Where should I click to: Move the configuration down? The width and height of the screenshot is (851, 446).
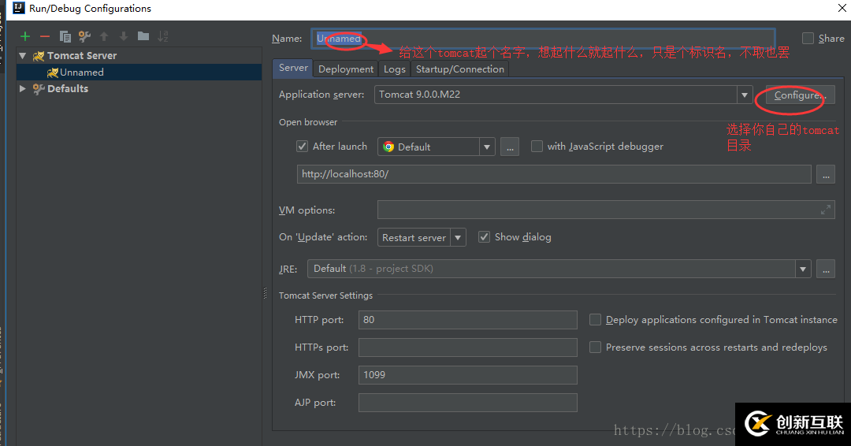coord(124,36)
